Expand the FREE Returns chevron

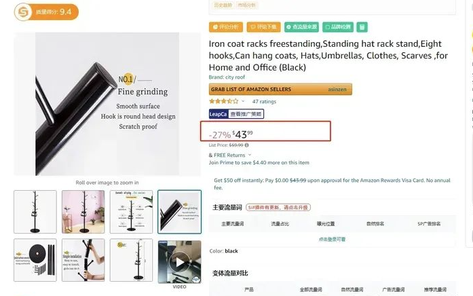pos(250,155)
